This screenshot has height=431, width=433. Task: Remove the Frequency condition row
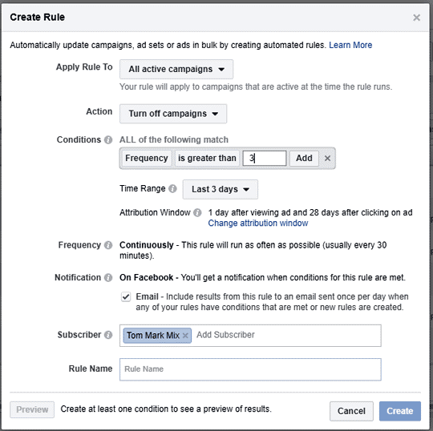click(x=327, y=159)
